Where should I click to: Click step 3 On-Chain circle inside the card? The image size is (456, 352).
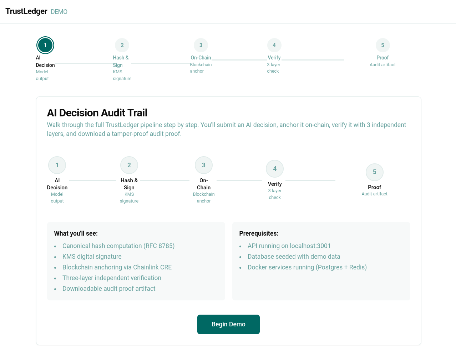tap(204, 165)
